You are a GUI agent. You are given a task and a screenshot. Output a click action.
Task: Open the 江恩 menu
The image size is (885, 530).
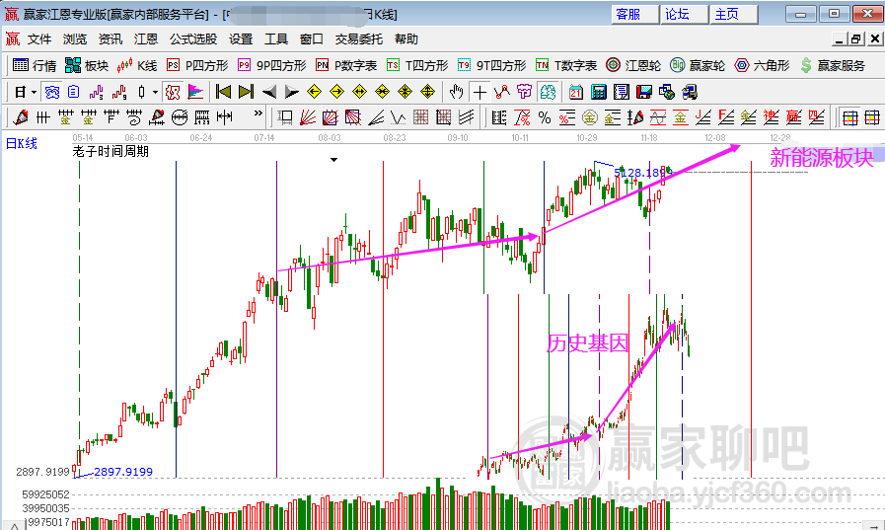(x=146, y=38)
